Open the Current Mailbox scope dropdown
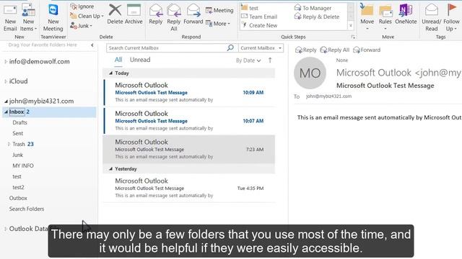The height and width of the screenshot is (259, 462). point(261,48)
